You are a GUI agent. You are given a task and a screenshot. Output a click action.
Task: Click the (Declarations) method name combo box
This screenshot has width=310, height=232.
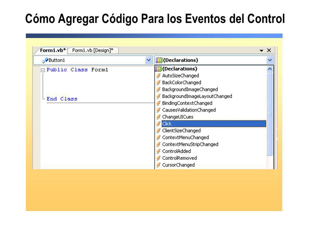[x=214, y=60]
